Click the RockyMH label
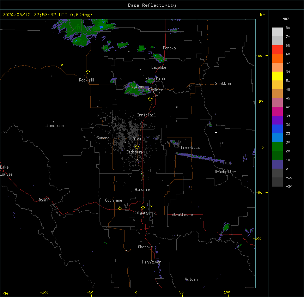304x297 pixels. [86, 80]
